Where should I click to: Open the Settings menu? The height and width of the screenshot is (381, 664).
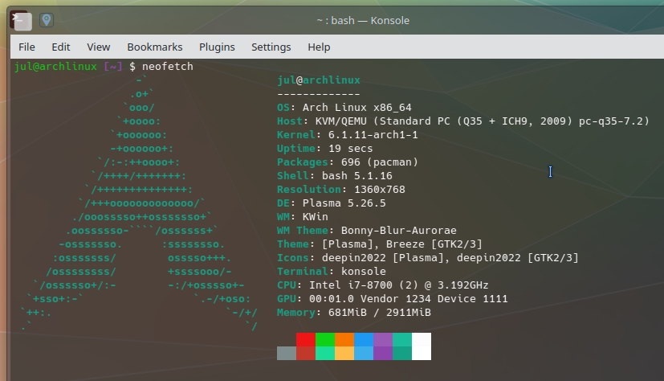271,47
